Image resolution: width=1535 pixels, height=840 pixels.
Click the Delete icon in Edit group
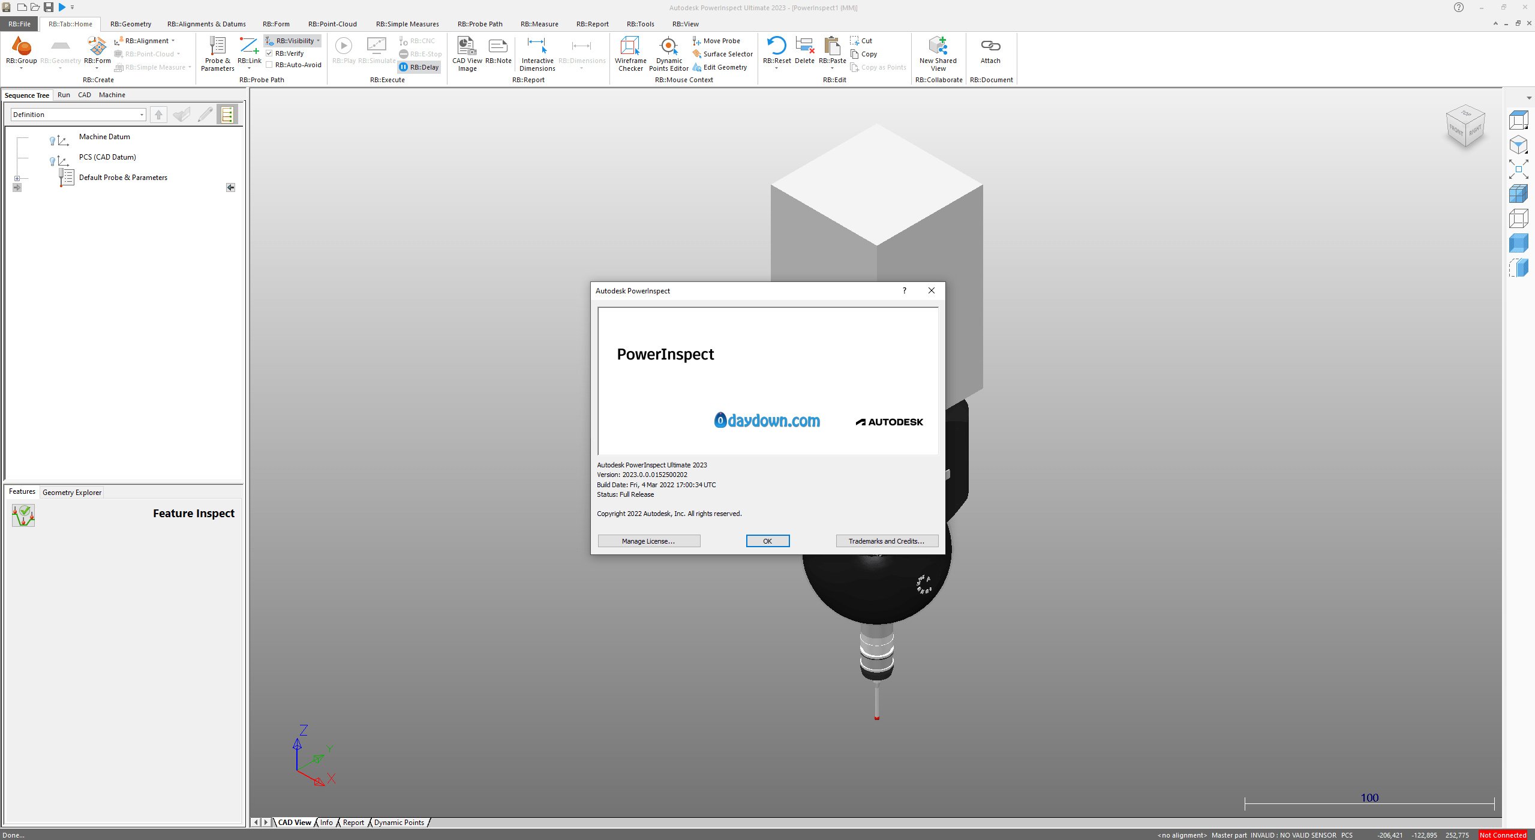[x=804, y=46]
